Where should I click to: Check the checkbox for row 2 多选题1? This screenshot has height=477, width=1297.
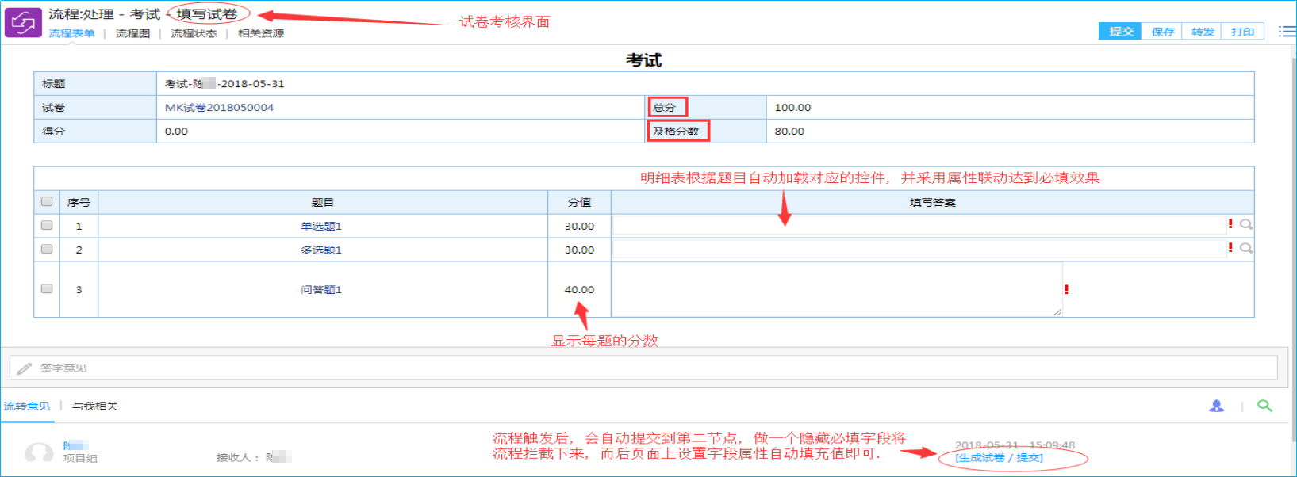tap(47, 250)
